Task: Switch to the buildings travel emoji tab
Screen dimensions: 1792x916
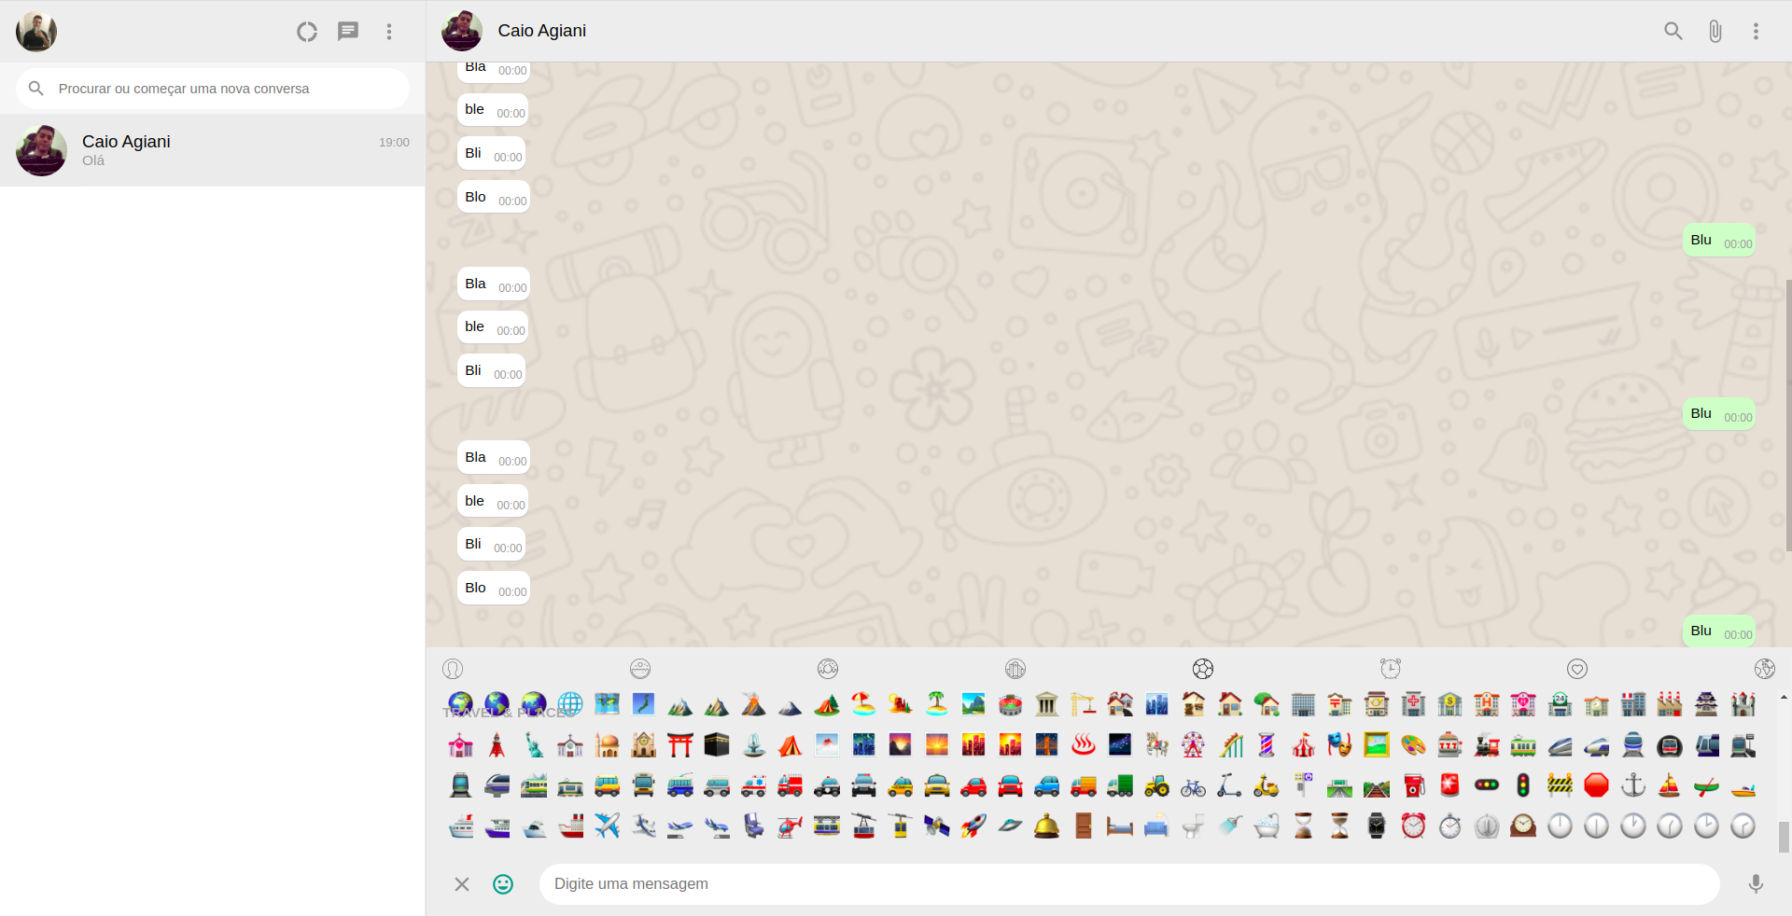Action: (x=1015, y=669)
